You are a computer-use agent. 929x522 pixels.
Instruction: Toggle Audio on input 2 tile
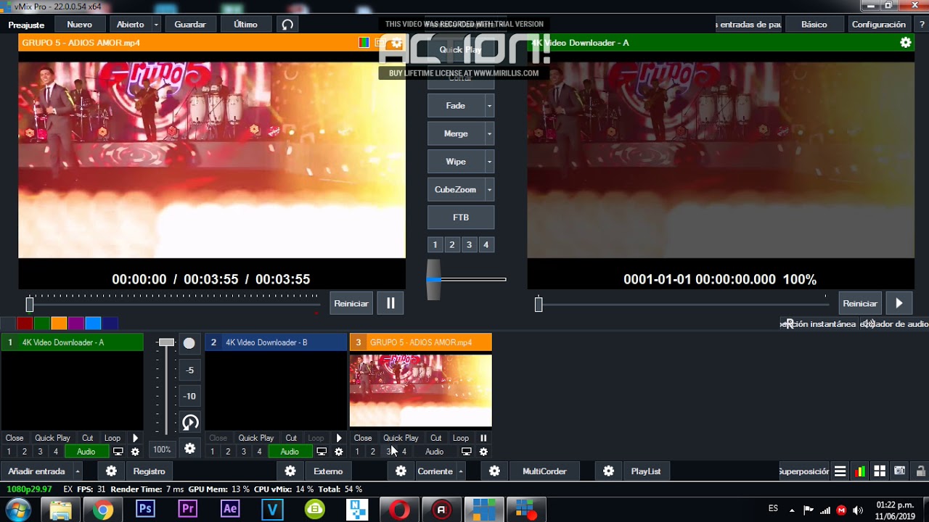click(x=290, y=452)
